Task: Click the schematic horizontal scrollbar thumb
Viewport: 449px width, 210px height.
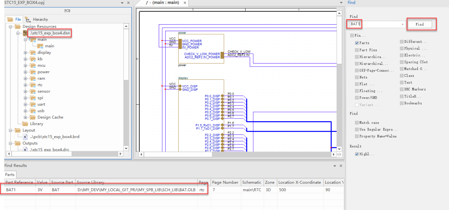Action: click(178, 154)
